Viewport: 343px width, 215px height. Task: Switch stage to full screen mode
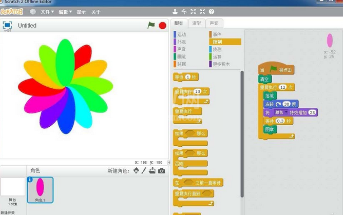pyautogui.click(x=7, y=25)
